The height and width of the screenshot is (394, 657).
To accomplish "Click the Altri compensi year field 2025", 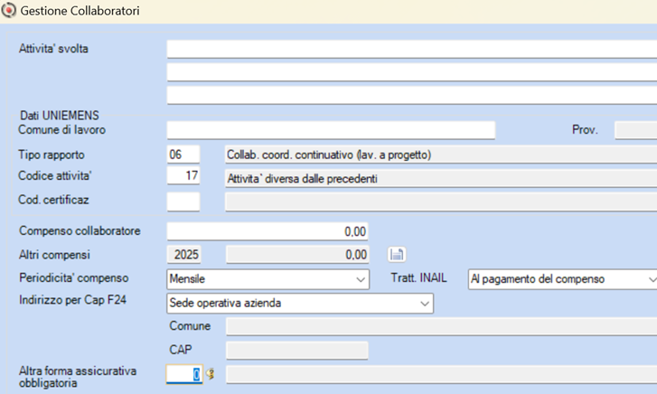I will coord(184,255).
